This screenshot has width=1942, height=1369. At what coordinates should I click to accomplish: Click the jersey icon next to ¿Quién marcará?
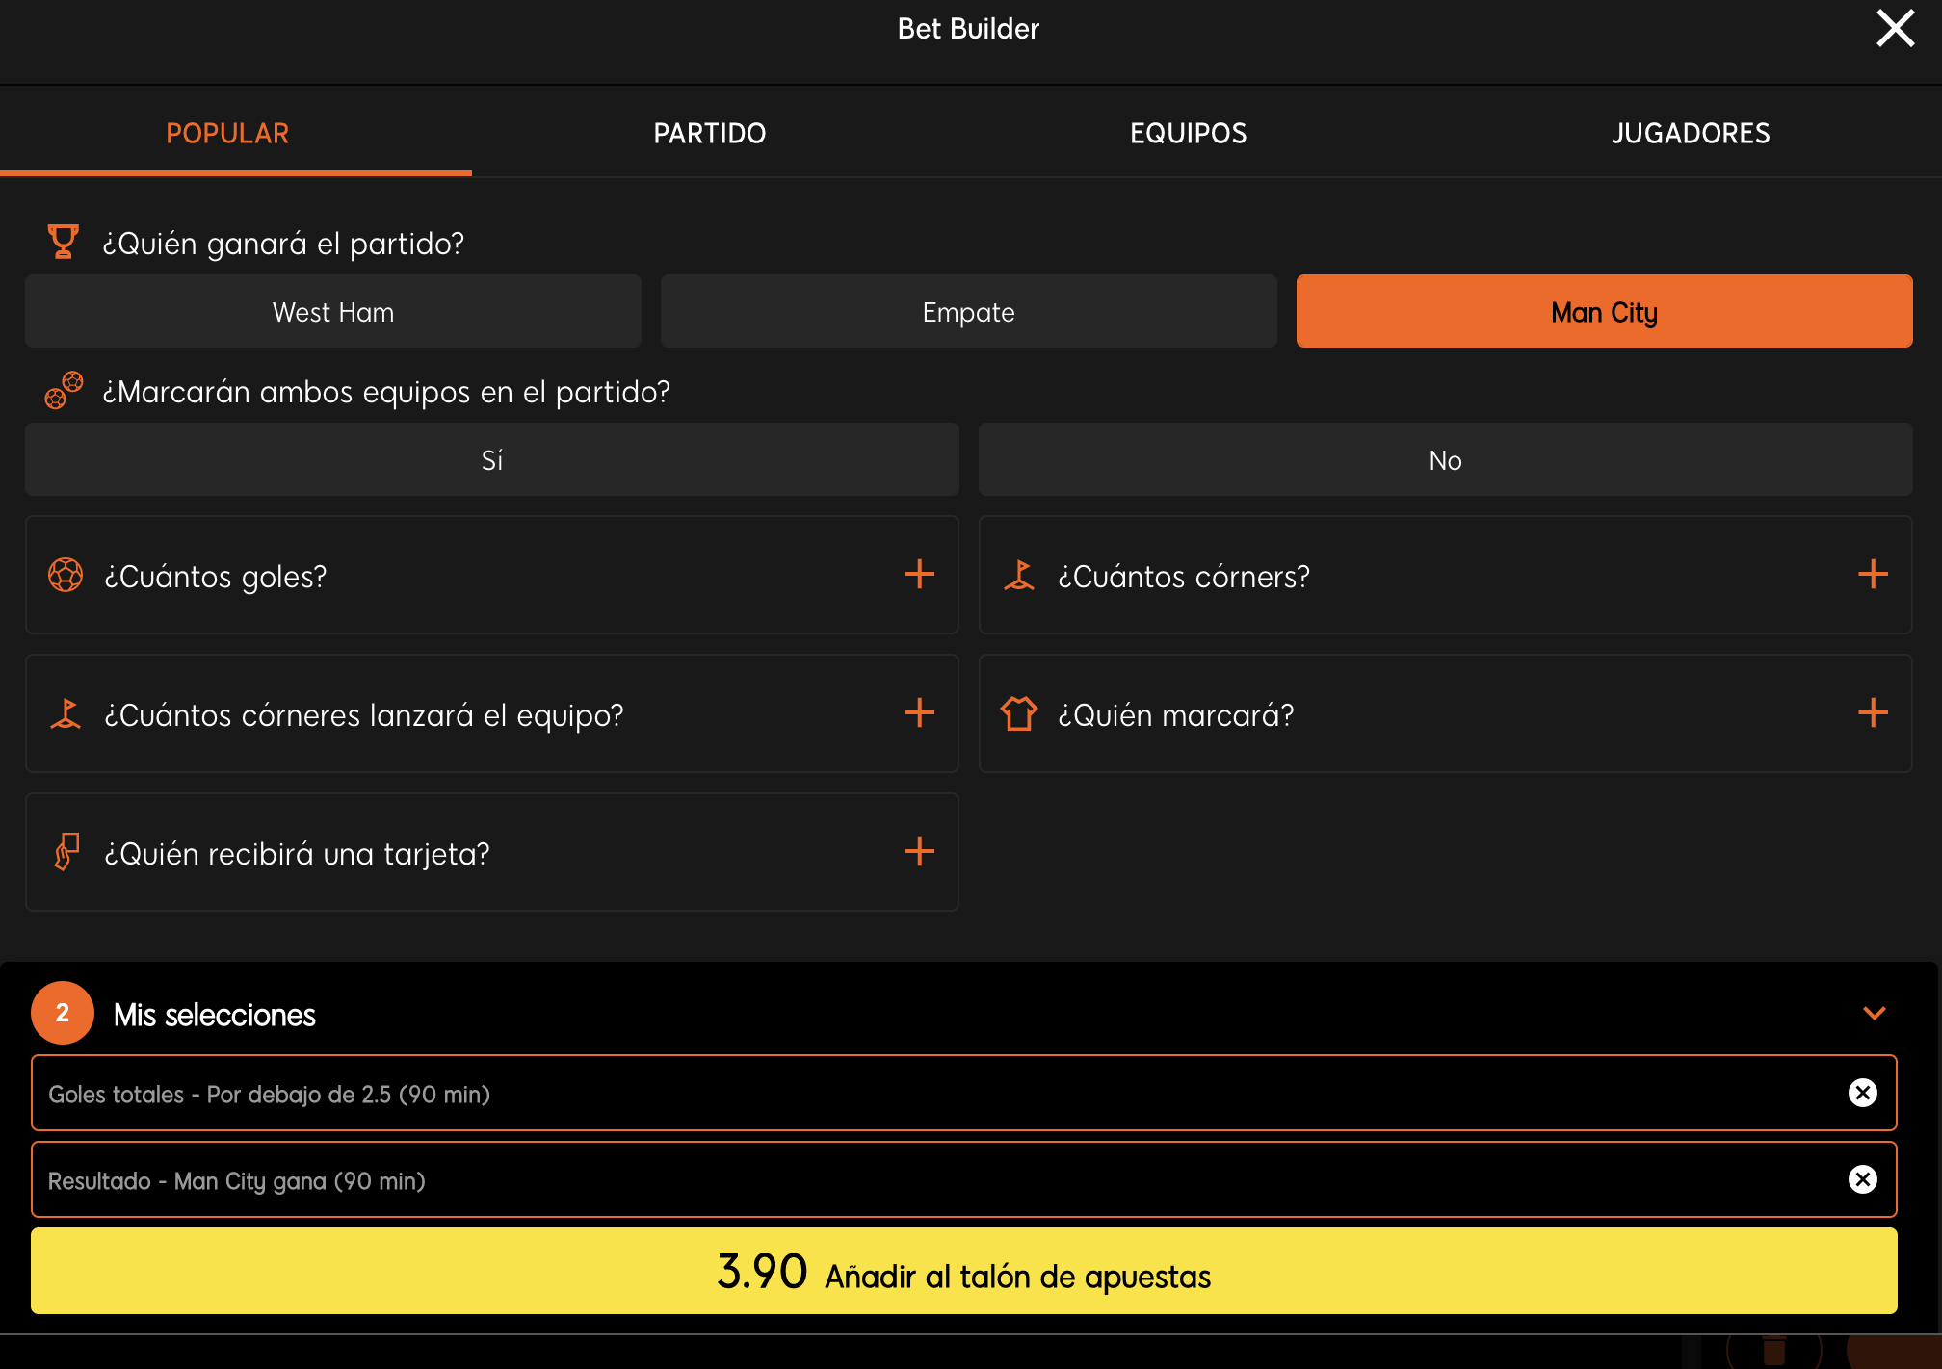1019,713
